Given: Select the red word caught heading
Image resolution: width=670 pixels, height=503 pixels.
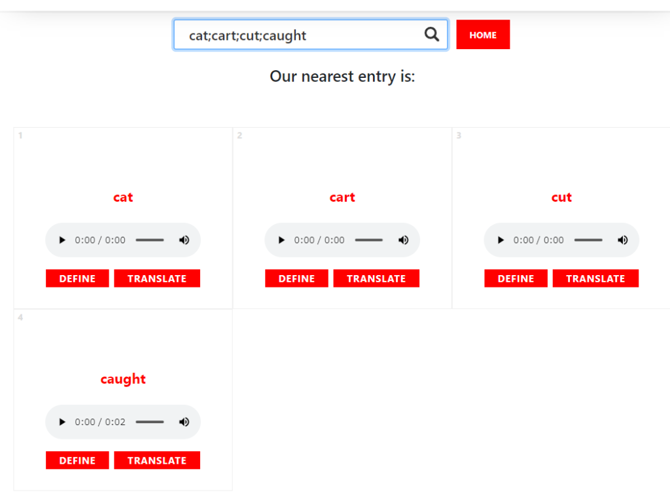Looking at the screenshot, I should 123,379.
